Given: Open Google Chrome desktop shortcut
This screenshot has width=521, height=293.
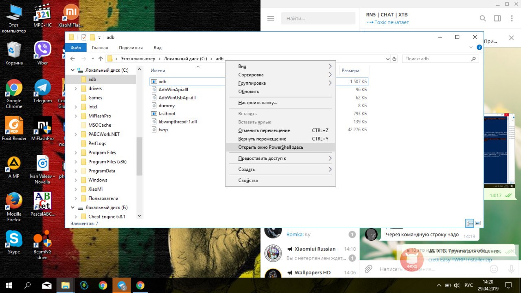Looking at the screenshot, I should point(14,94).
